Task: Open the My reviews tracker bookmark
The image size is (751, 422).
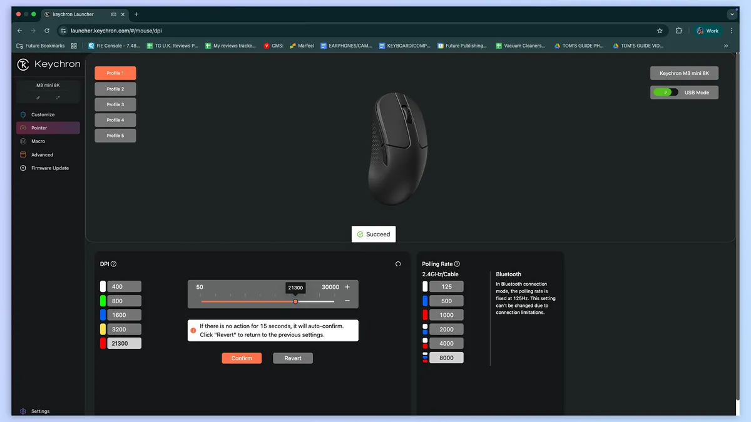Action: pyautogui.click(x=230, y=46)
